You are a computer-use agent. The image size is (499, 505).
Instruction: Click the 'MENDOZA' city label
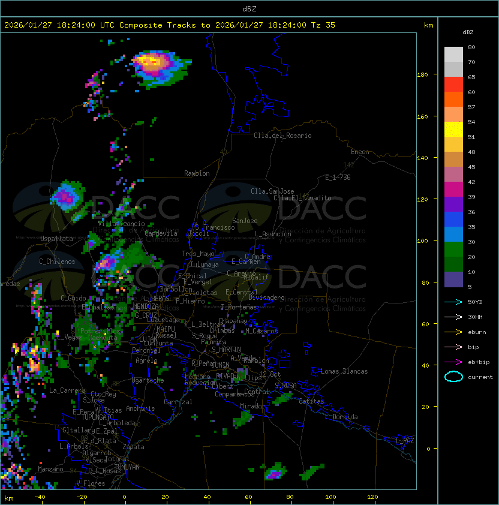(x=146, y=306)
